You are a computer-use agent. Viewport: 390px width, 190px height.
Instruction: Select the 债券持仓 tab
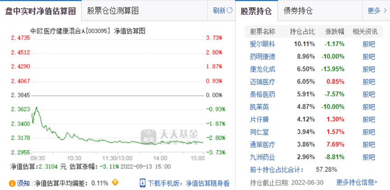(x=298, y=11)
